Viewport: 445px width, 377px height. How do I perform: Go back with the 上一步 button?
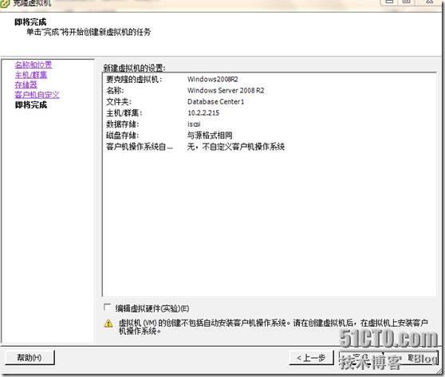coord(311,358)
